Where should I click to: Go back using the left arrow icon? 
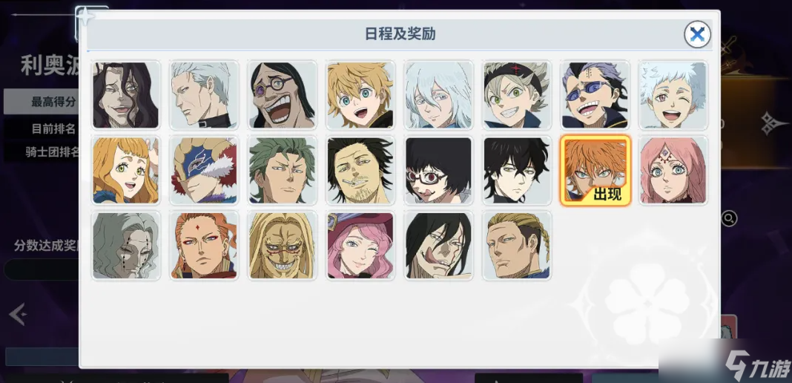pyautogui.click(x=17, y=315)
